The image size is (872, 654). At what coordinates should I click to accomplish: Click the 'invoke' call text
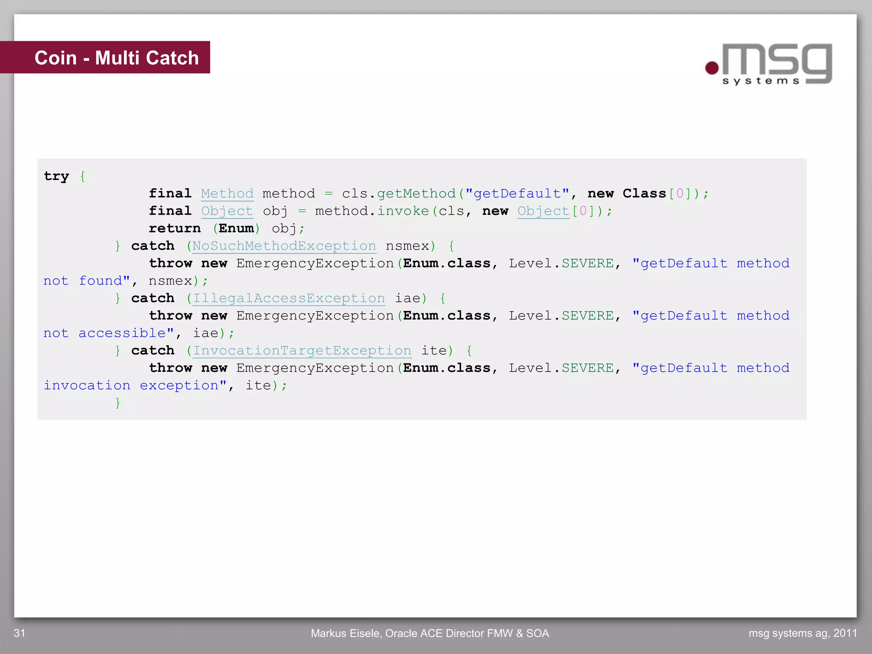[403, 211]
